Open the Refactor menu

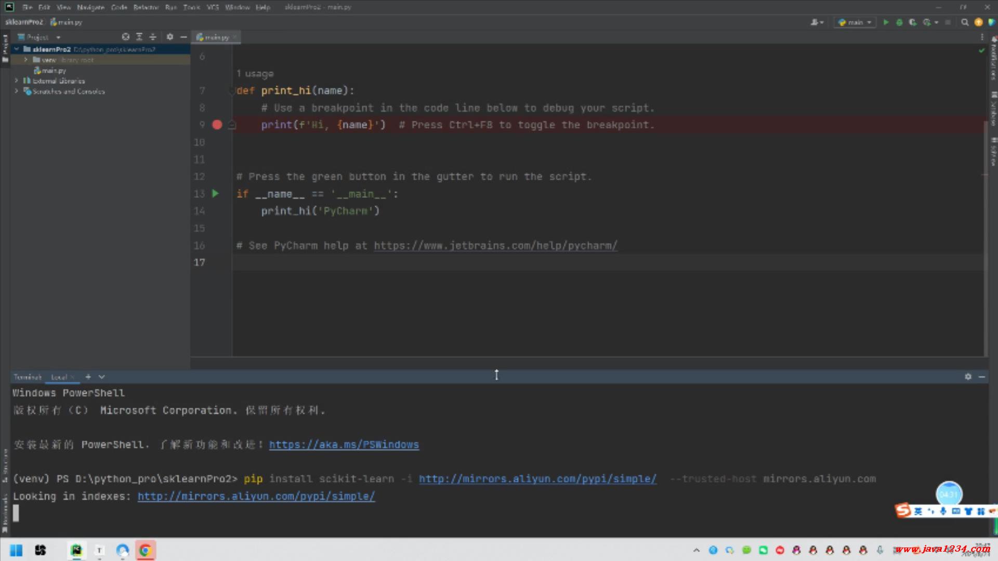click(146, 7)
